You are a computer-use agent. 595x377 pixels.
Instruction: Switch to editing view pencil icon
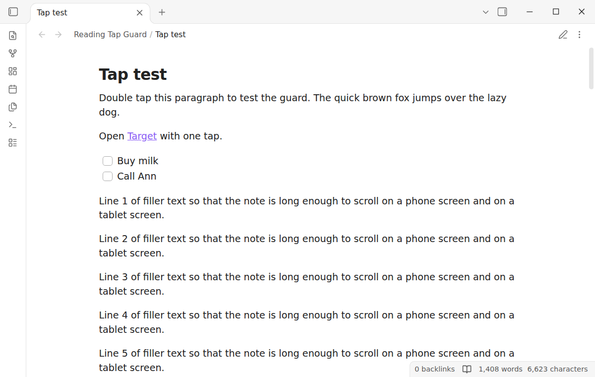pos(563,35)
